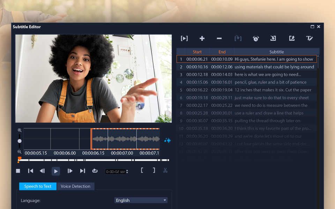335x209 pixels.
Task: Click the zoom-in magnifier above the waveform slider
Action: pos(20,130)
